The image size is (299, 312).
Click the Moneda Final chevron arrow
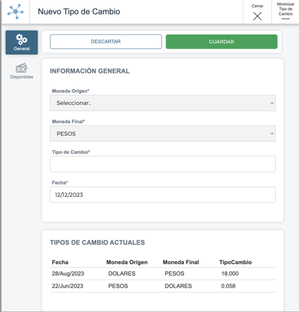(x=271, y=133)
